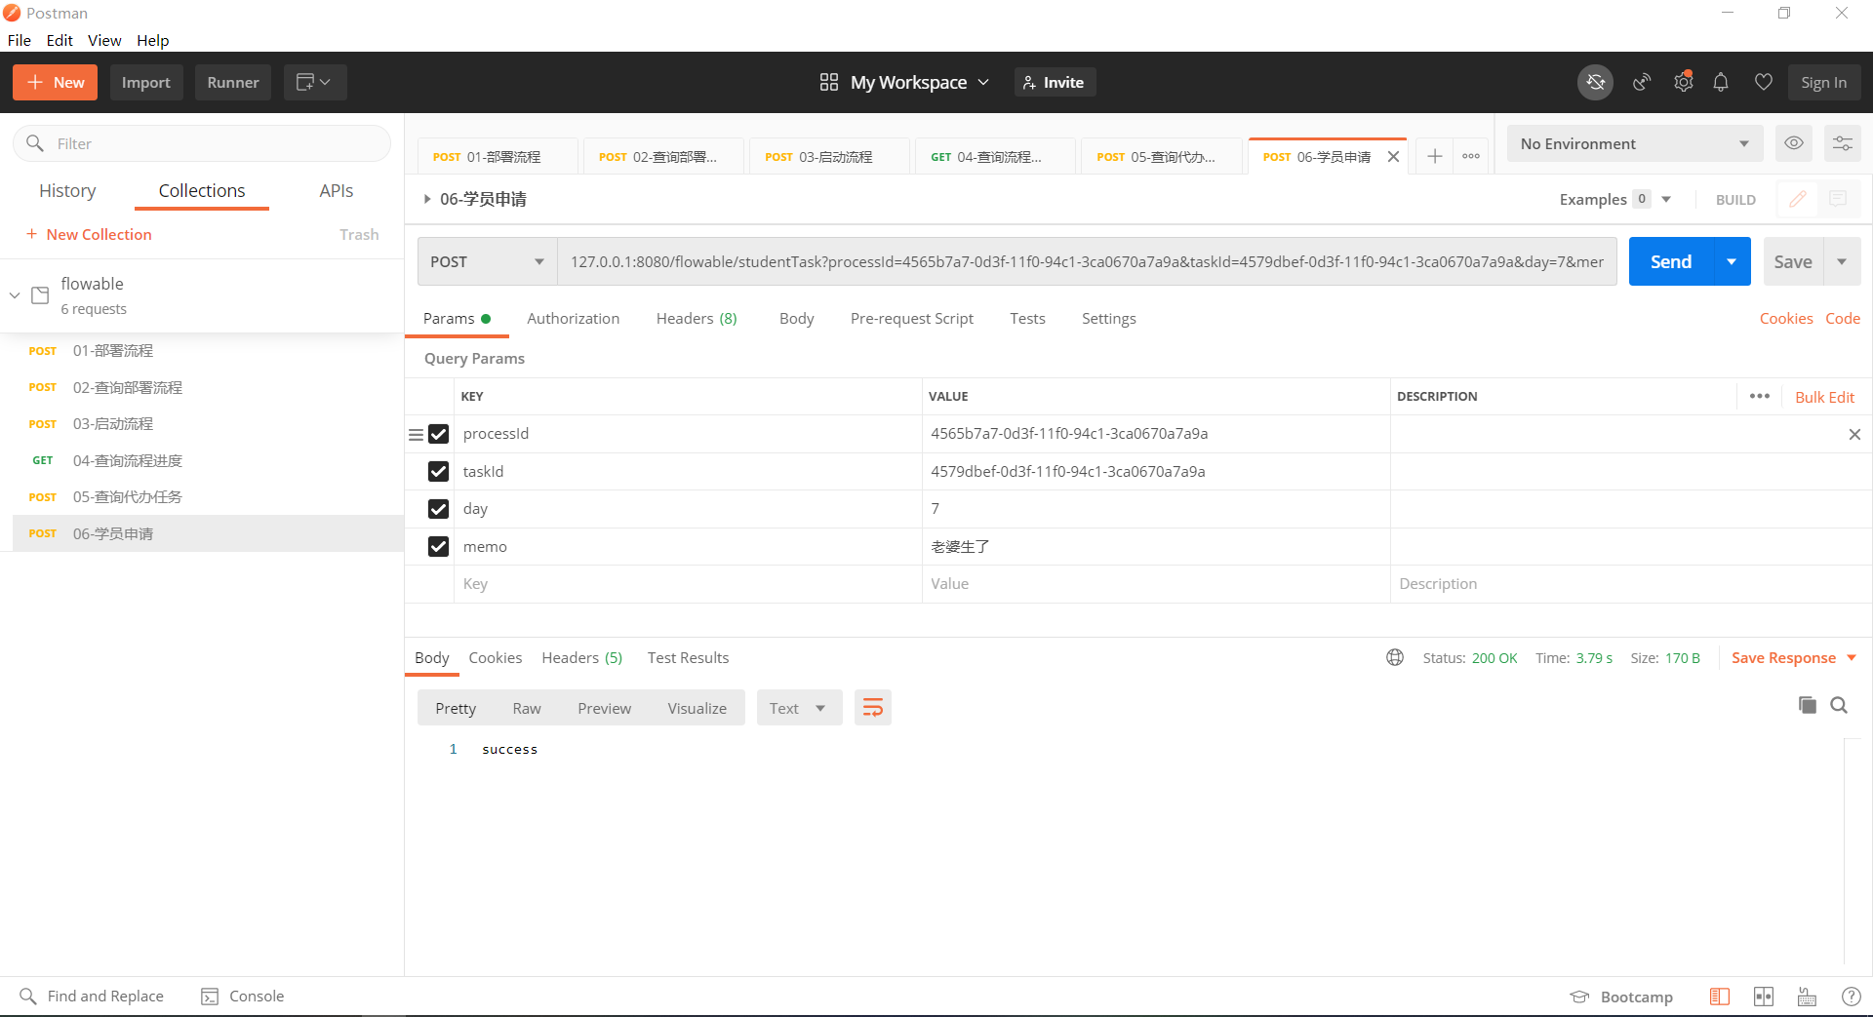Click the sync status icon in header
1873x1017 pixels.
(1595, 83)
